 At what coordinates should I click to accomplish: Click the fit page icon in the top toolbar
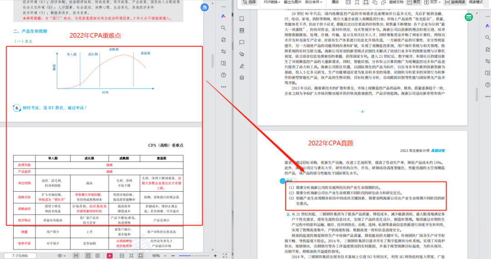coord(357,2)
